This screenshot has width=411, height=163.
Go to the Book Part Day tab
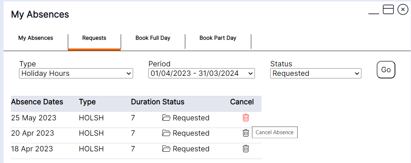point(218,38)
